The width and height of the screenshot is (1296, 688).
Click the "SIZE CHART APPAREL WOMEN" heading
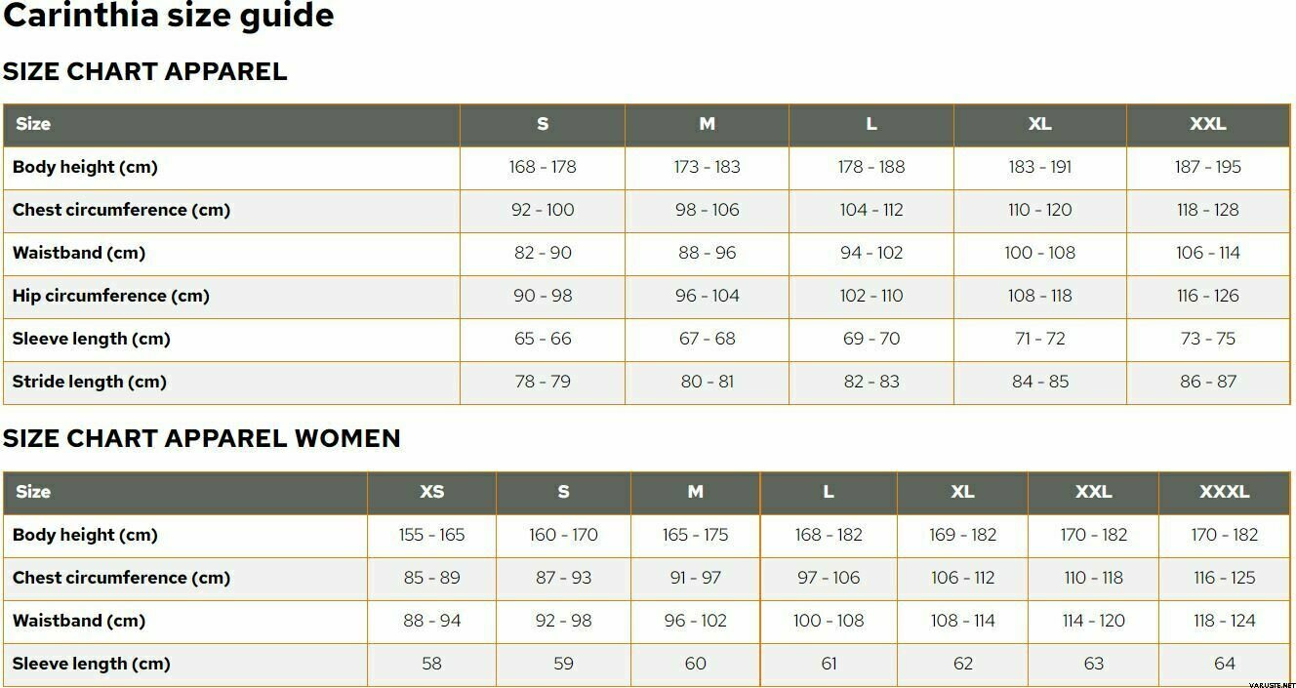[201, 438]
